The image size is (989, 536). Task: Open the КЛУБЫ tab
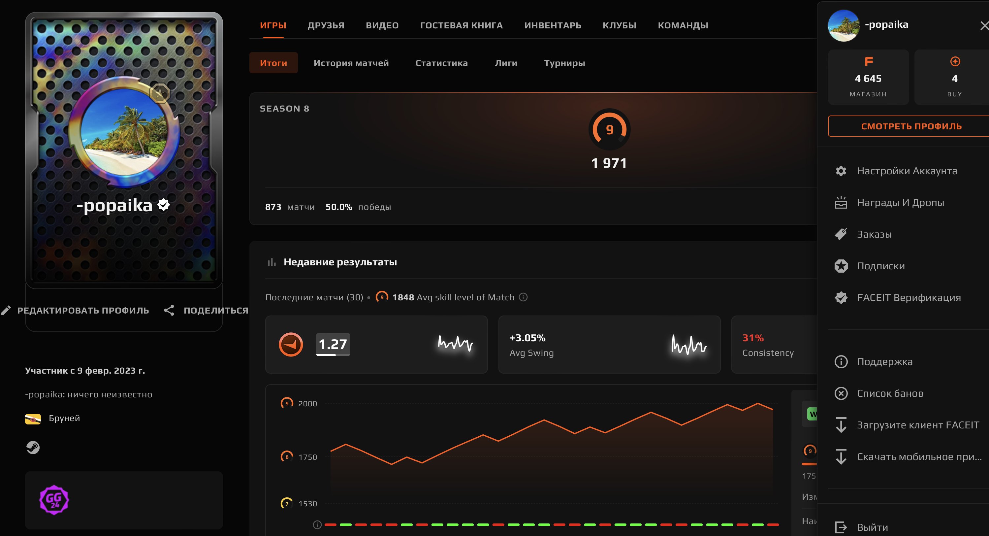point(619,25)
